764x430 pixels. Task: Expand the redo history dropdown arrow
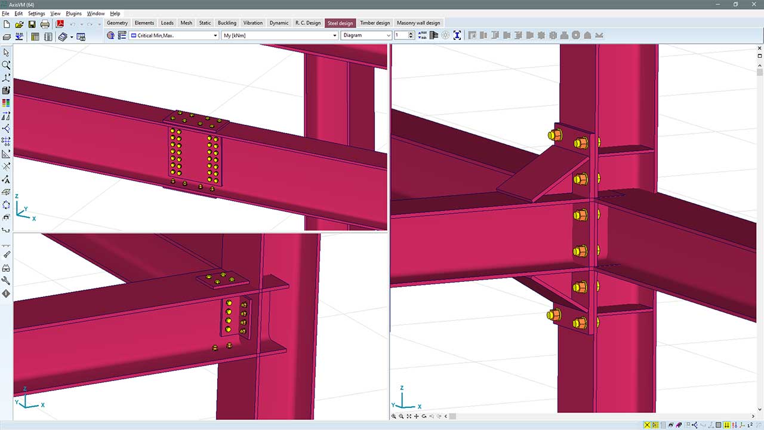point(99,24)
